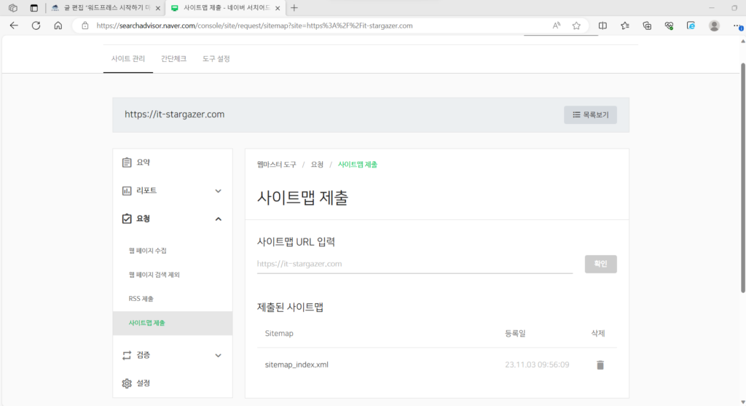
Task: Click the IE mode toolbar icon
Action: click(691, 26)
